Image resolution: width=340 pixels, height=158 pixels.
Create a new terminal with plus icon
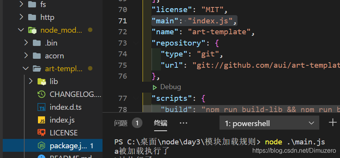[333, 123]
